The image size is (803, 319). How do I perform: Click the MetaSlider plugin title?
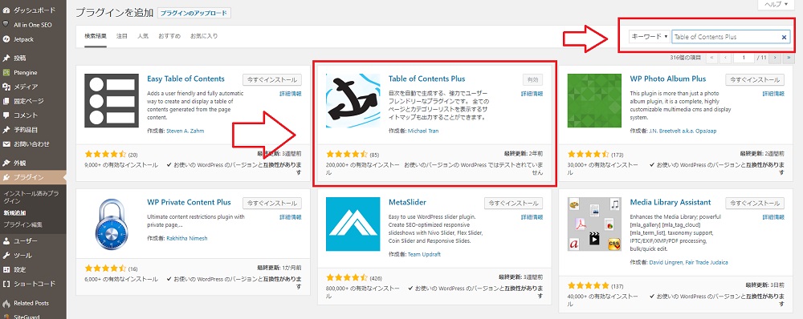coord(407,202)
